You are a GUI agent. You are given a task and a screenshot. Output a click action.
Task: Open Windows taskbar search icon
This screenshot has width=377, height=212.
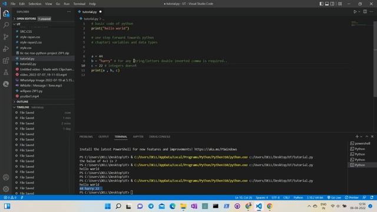(x=118, y=206)
